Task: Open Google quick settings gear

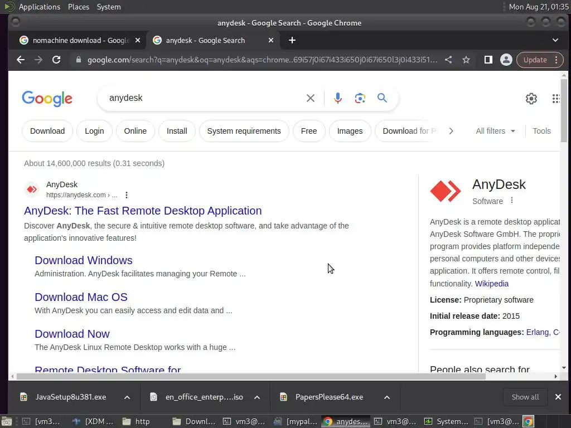Action: coord(531,98)
